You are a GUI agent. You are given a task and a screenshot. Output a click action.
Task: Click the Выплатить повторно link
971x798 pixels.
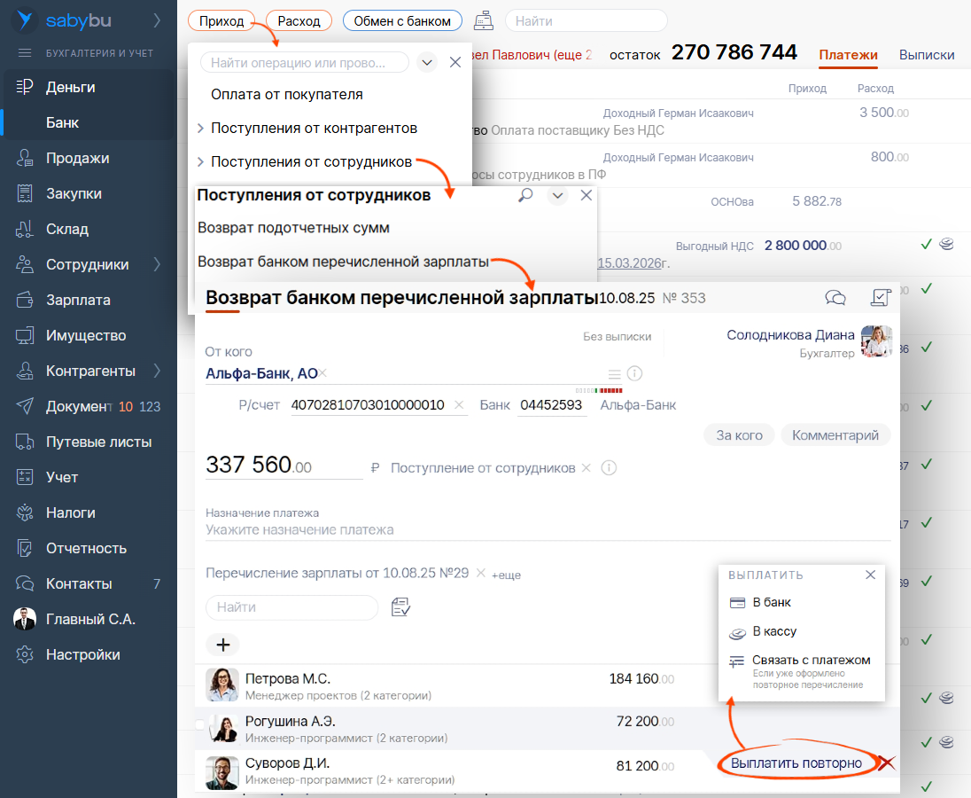click(796, 763)
